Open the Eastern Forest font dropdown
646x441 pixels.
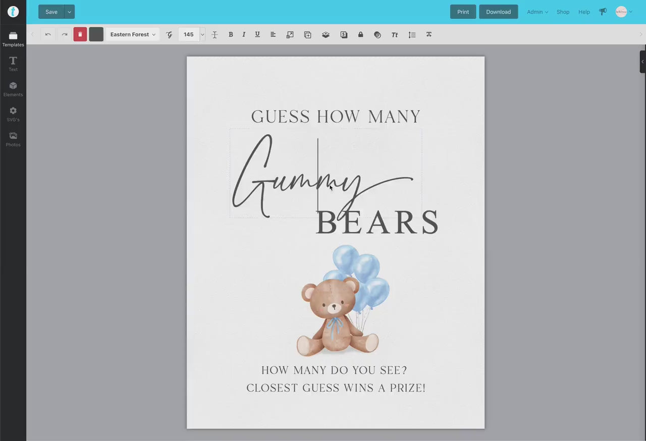click(x=133, y=34)
